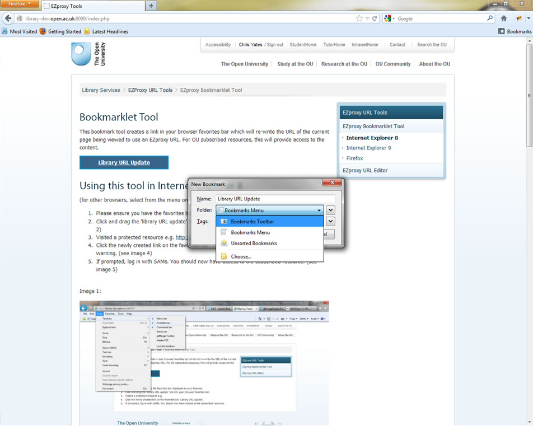
Task: Click the Google search field
Action: coord(441,18)
